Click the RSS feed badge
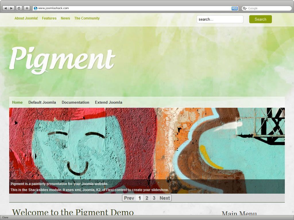Viewport: 294px width, 220px height. (235, 8)
